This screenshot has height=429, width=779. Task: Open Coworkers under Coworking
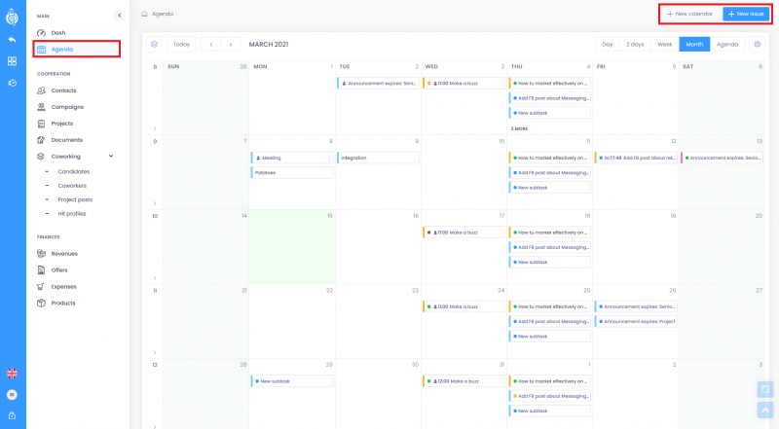pyautogui.click(x=72, y=186)
